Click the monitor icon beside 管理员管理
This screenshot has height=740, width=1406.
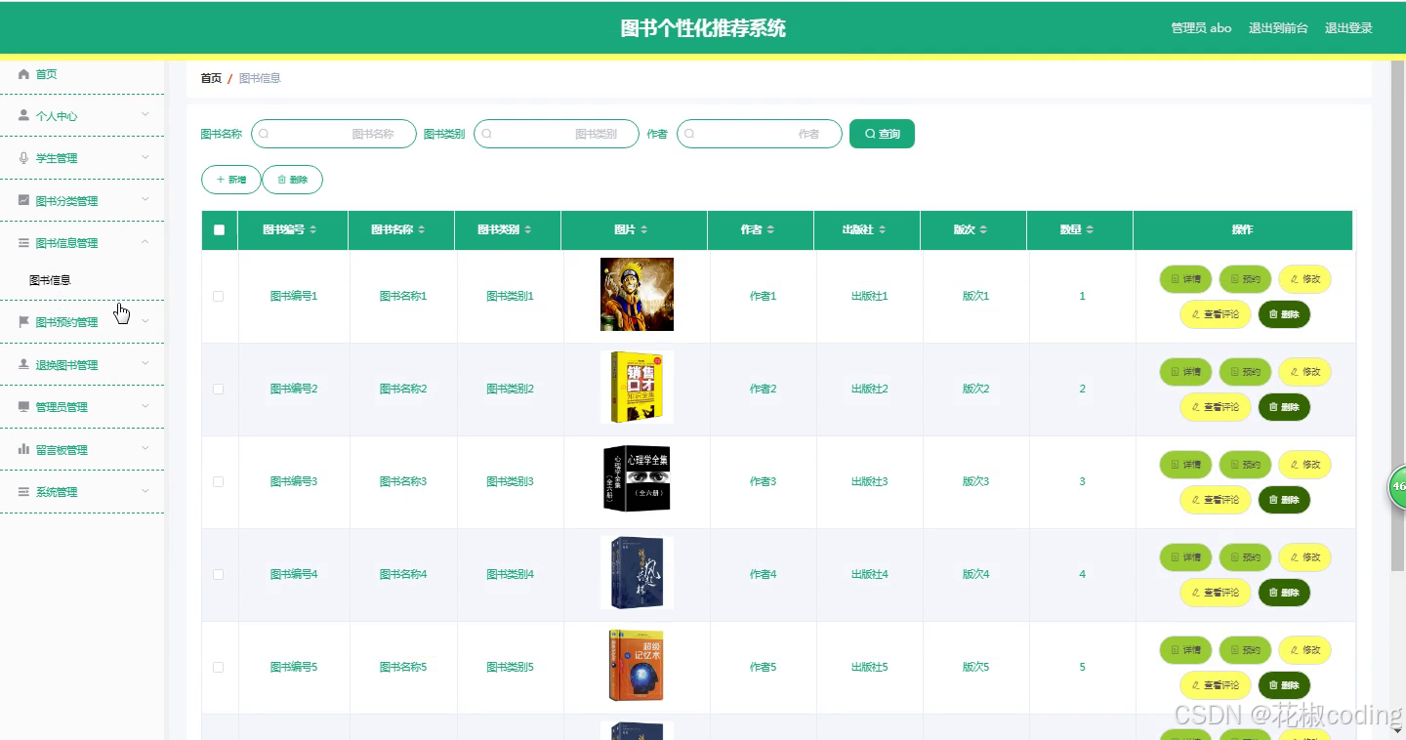(x=21, y=407)
